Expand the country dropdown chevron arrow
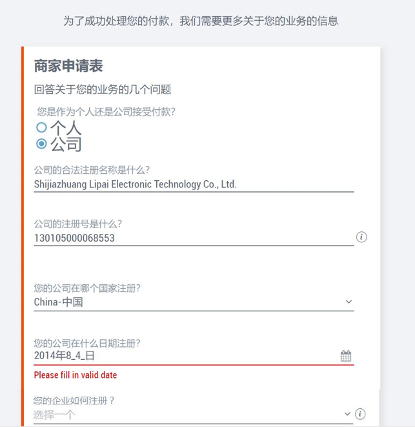The width and height of the screenshot is (415, 427). click(349, 302)
